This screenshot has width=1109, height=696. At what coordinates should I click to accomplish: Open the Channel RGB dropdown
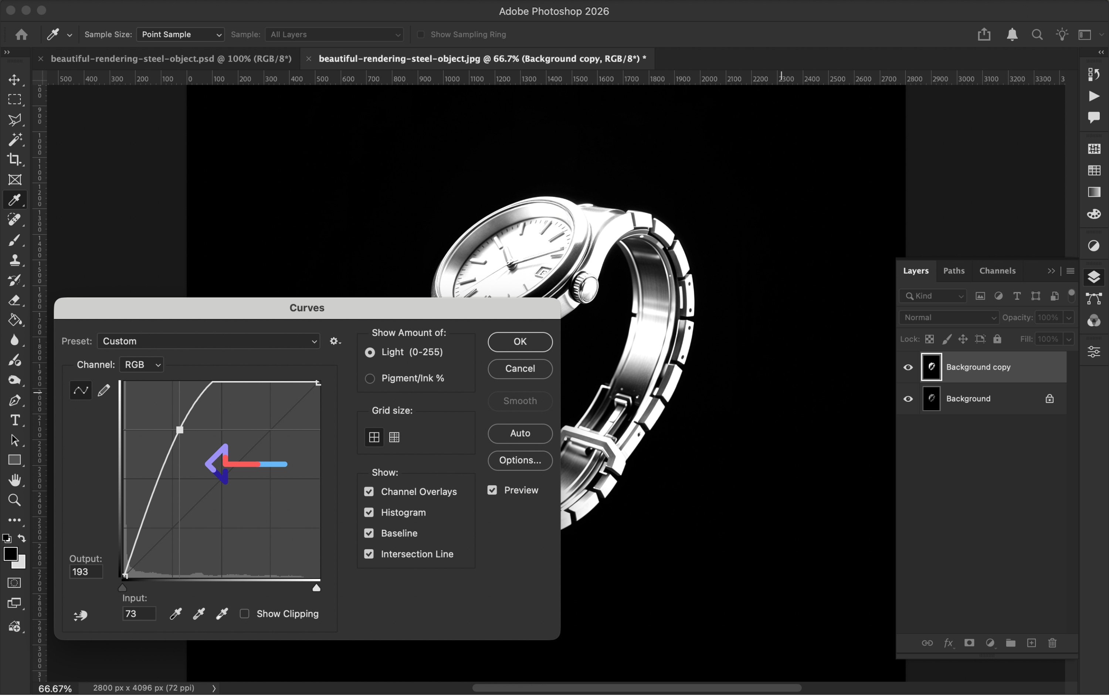pos(141,364)
